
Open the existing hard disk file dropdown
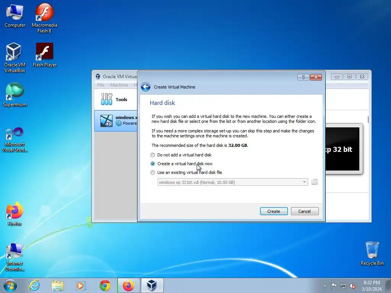pos(233,182)
